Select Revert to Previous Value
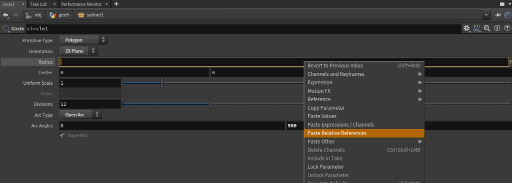This screenshot has width=512, height=183. pos(364,65)
